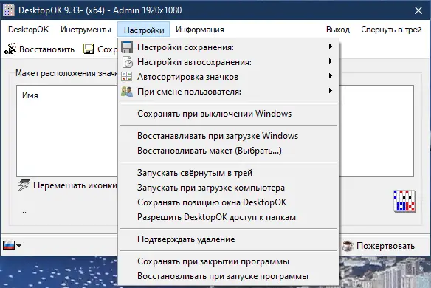
Task: Click the lightning Перемешать иконки icon
Action: (x=24, y=185)
